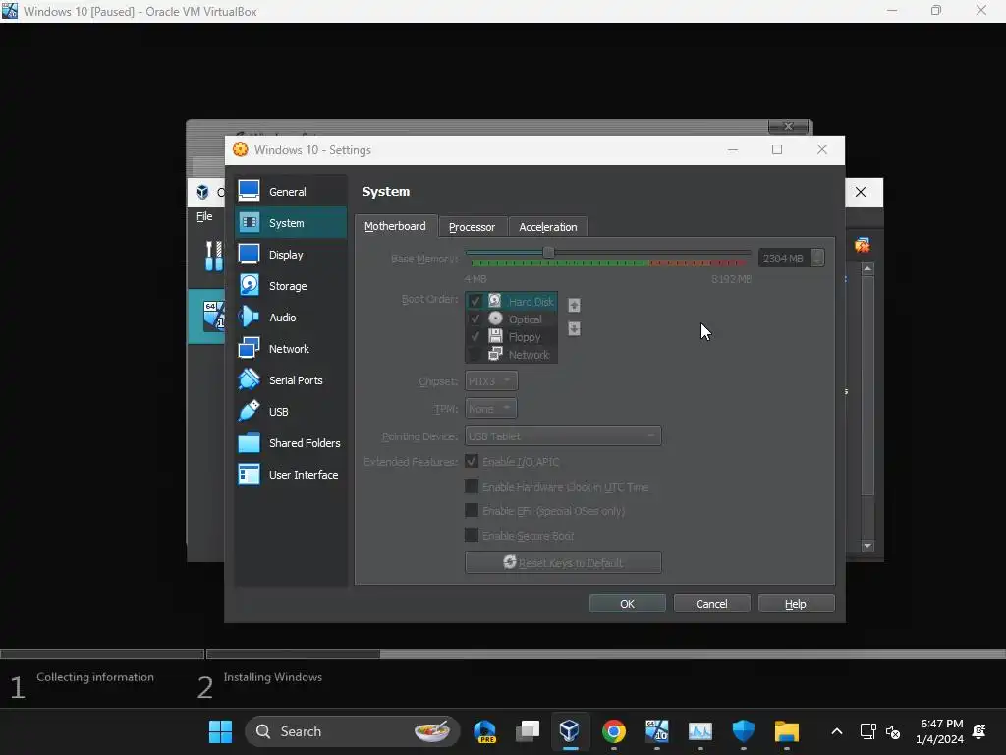Open the TPM dropdown
This screenshot has height=755, width=1006.
pos(491,408)
